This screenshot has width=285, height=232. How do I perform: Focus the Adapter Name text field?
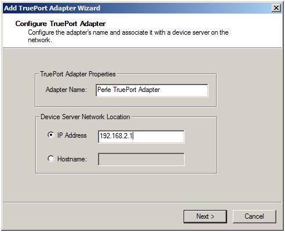tap(152, 90)
